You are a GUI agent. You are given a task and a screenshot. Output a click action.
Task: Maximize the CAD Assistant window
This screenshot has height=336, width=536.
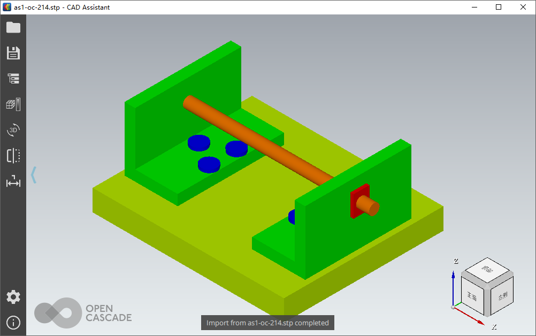click(x=499, y=7)
